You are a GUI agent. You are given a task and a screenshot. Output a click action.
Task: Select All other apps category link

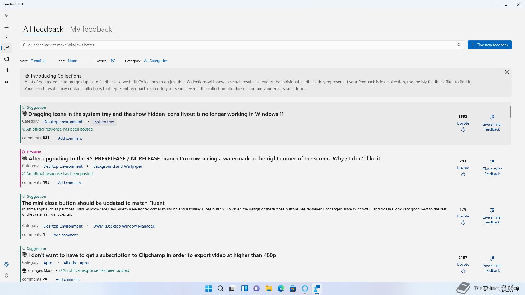pyautogui.click(x=76, y=263)
